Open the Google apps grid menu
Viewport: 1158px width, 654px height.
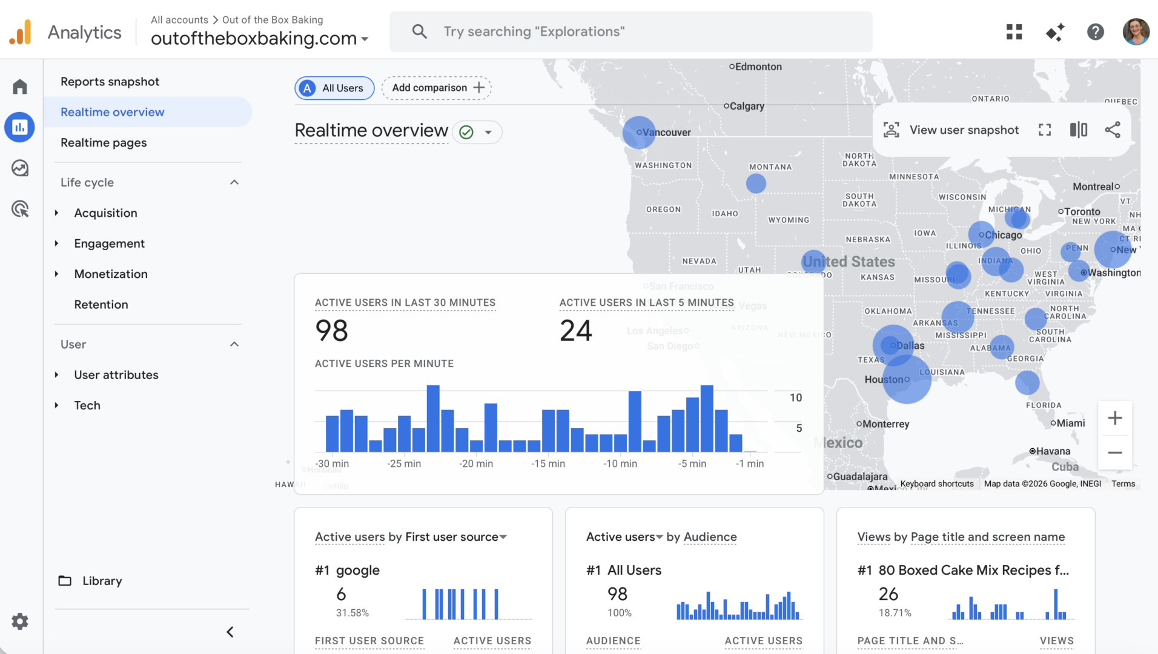coord(1013,31)
